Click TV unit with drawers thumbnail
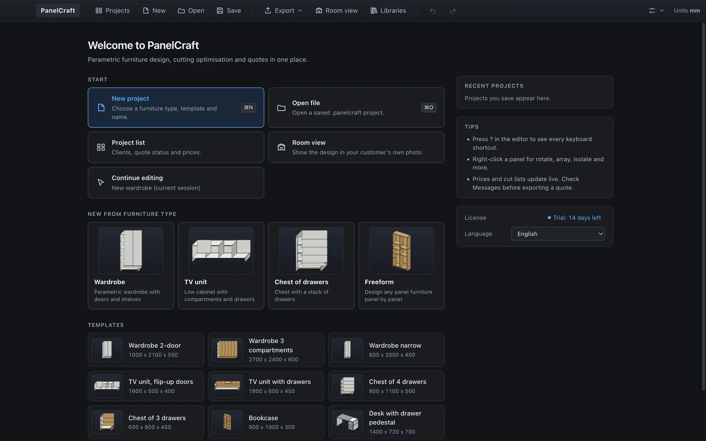This screenshot has height=441, width=706. pyautogui.click(x=227, y=386)
